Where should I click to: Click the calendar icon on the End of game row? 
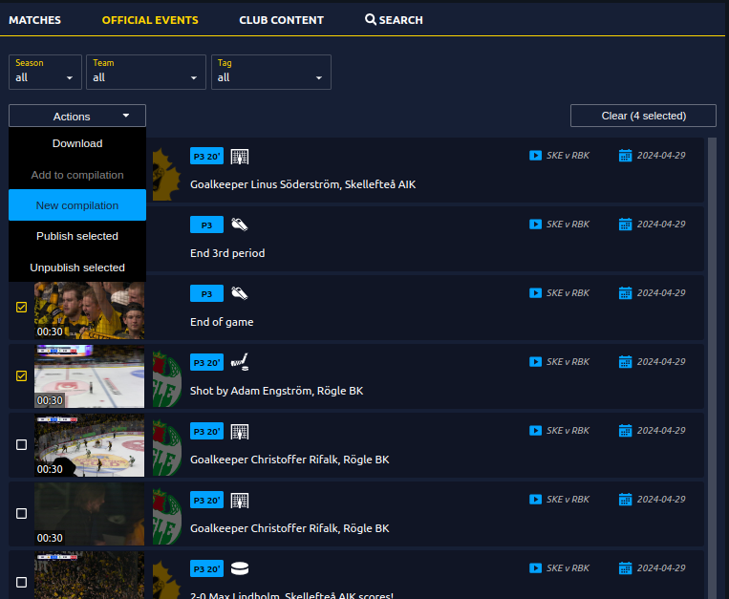pyautogui.click(x=625, y=293)
